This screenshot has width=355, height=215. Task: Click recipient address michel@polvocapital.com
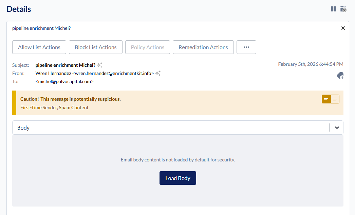coord(64,81)
